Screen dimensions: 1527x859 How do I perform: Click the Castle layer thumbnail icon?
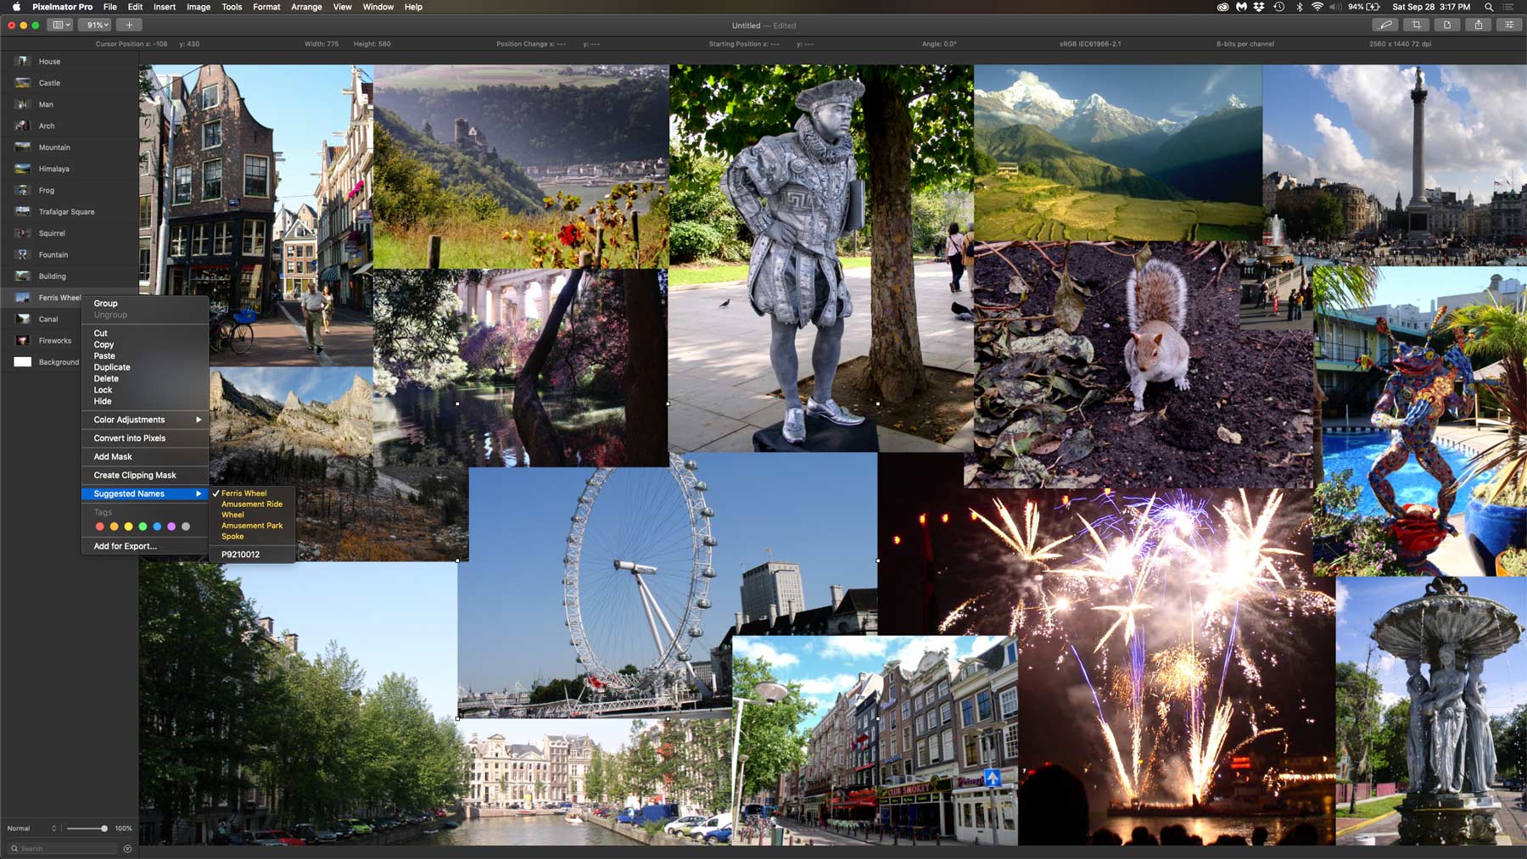(23, 83)
